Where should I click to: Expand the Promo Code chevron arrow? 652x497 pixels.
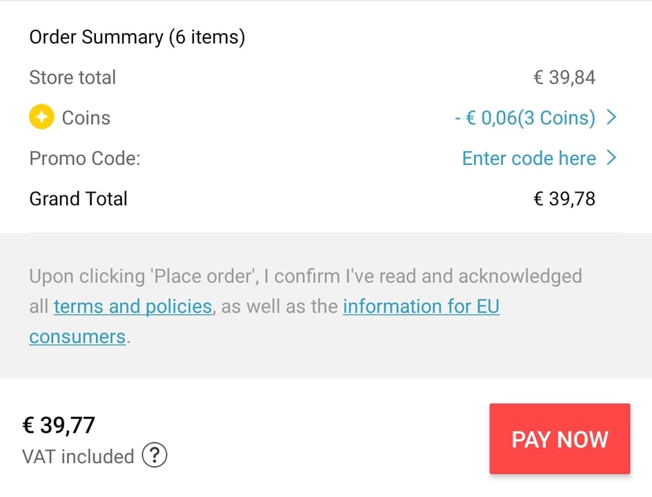click(x=611, y=158)
